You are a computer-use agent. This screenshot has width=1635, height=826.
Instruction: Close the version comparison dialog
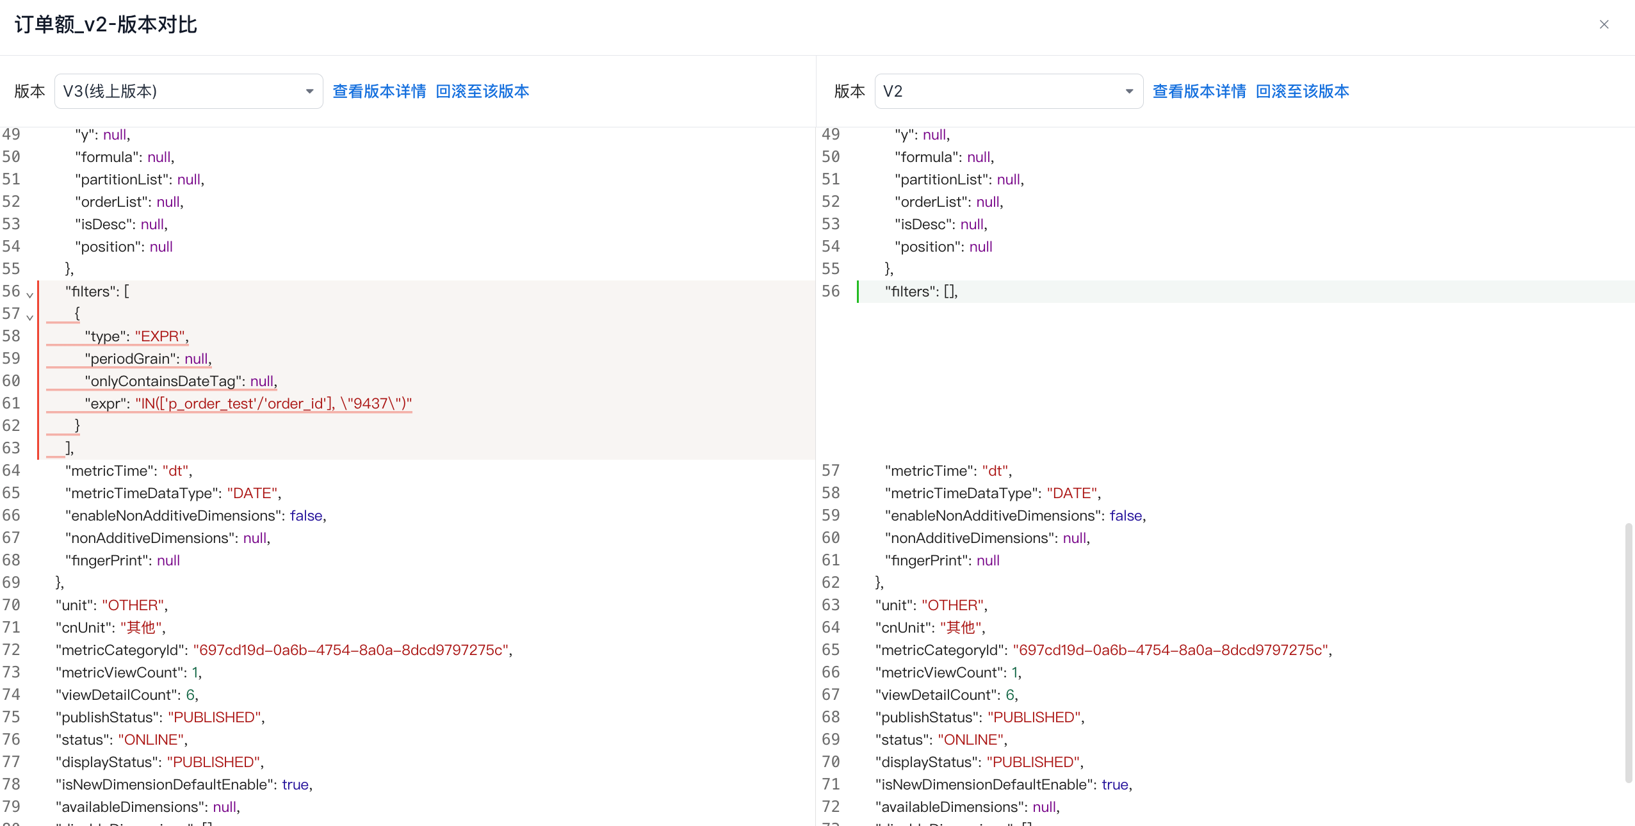click(1604, 24)
